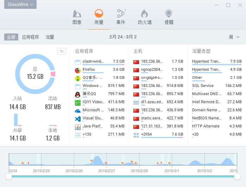
Task: Click the 2月 24 - 3月 2 date range
Action: coord(123,37)
